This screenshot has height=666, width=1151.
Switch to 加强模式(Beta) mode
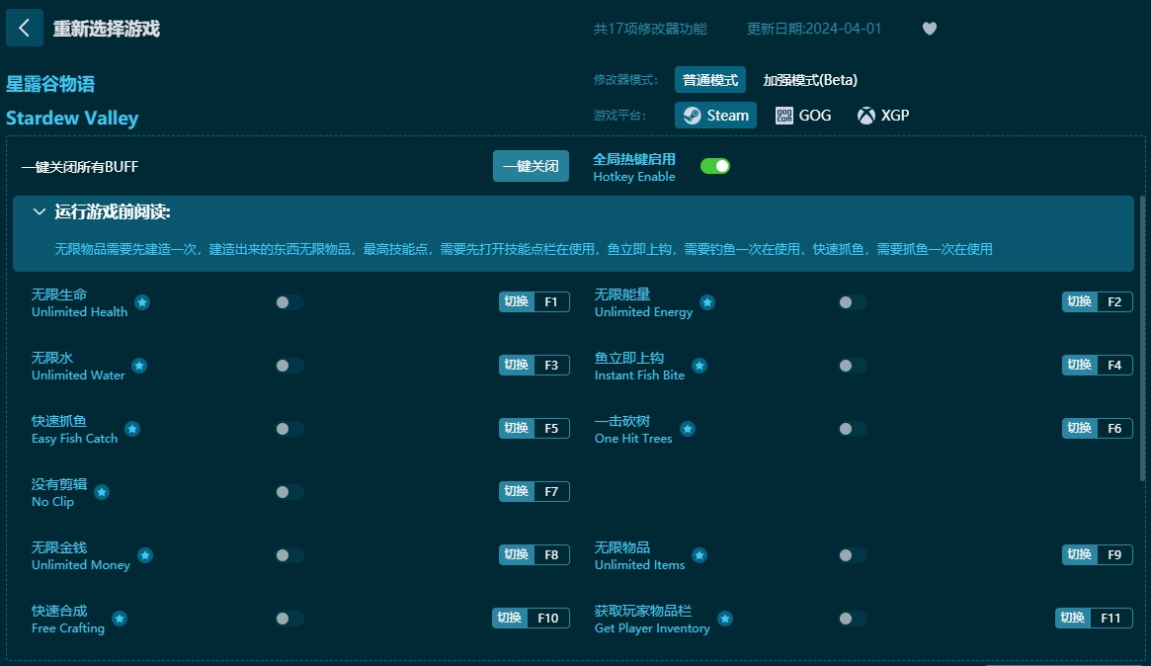807,79
